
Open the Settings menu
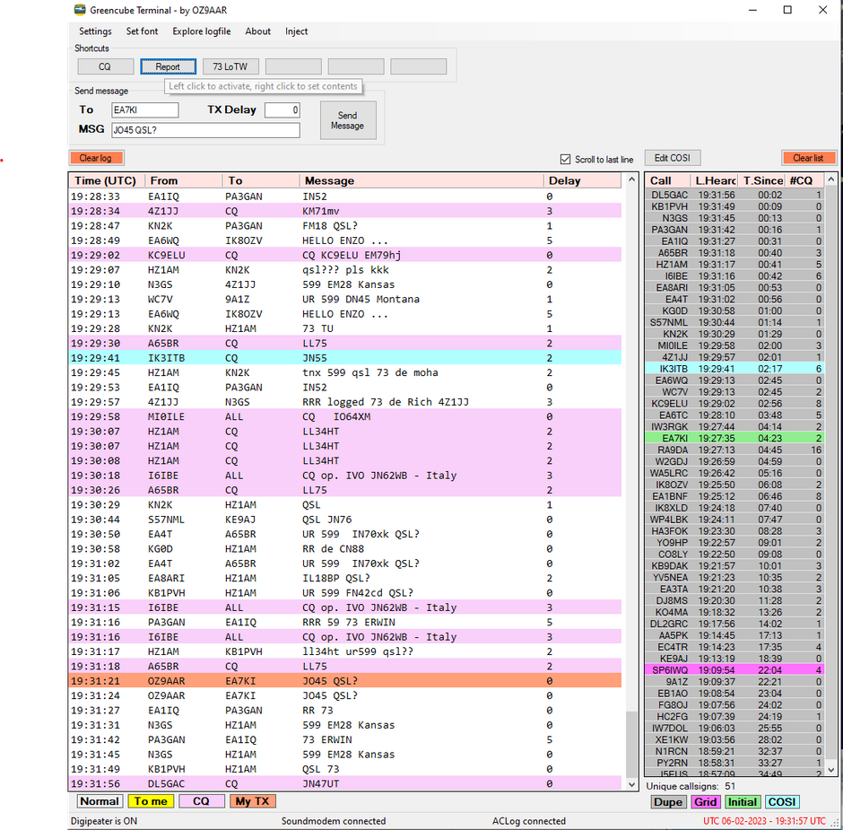95,31
